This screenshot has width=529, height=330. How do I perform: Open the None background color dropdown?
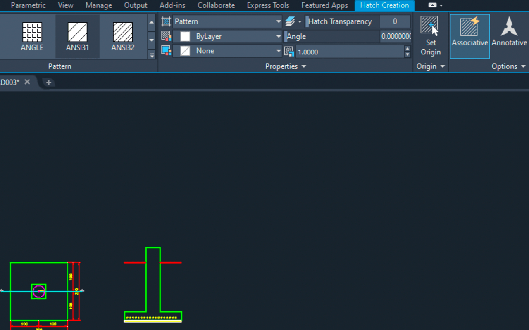coord(227,51)
